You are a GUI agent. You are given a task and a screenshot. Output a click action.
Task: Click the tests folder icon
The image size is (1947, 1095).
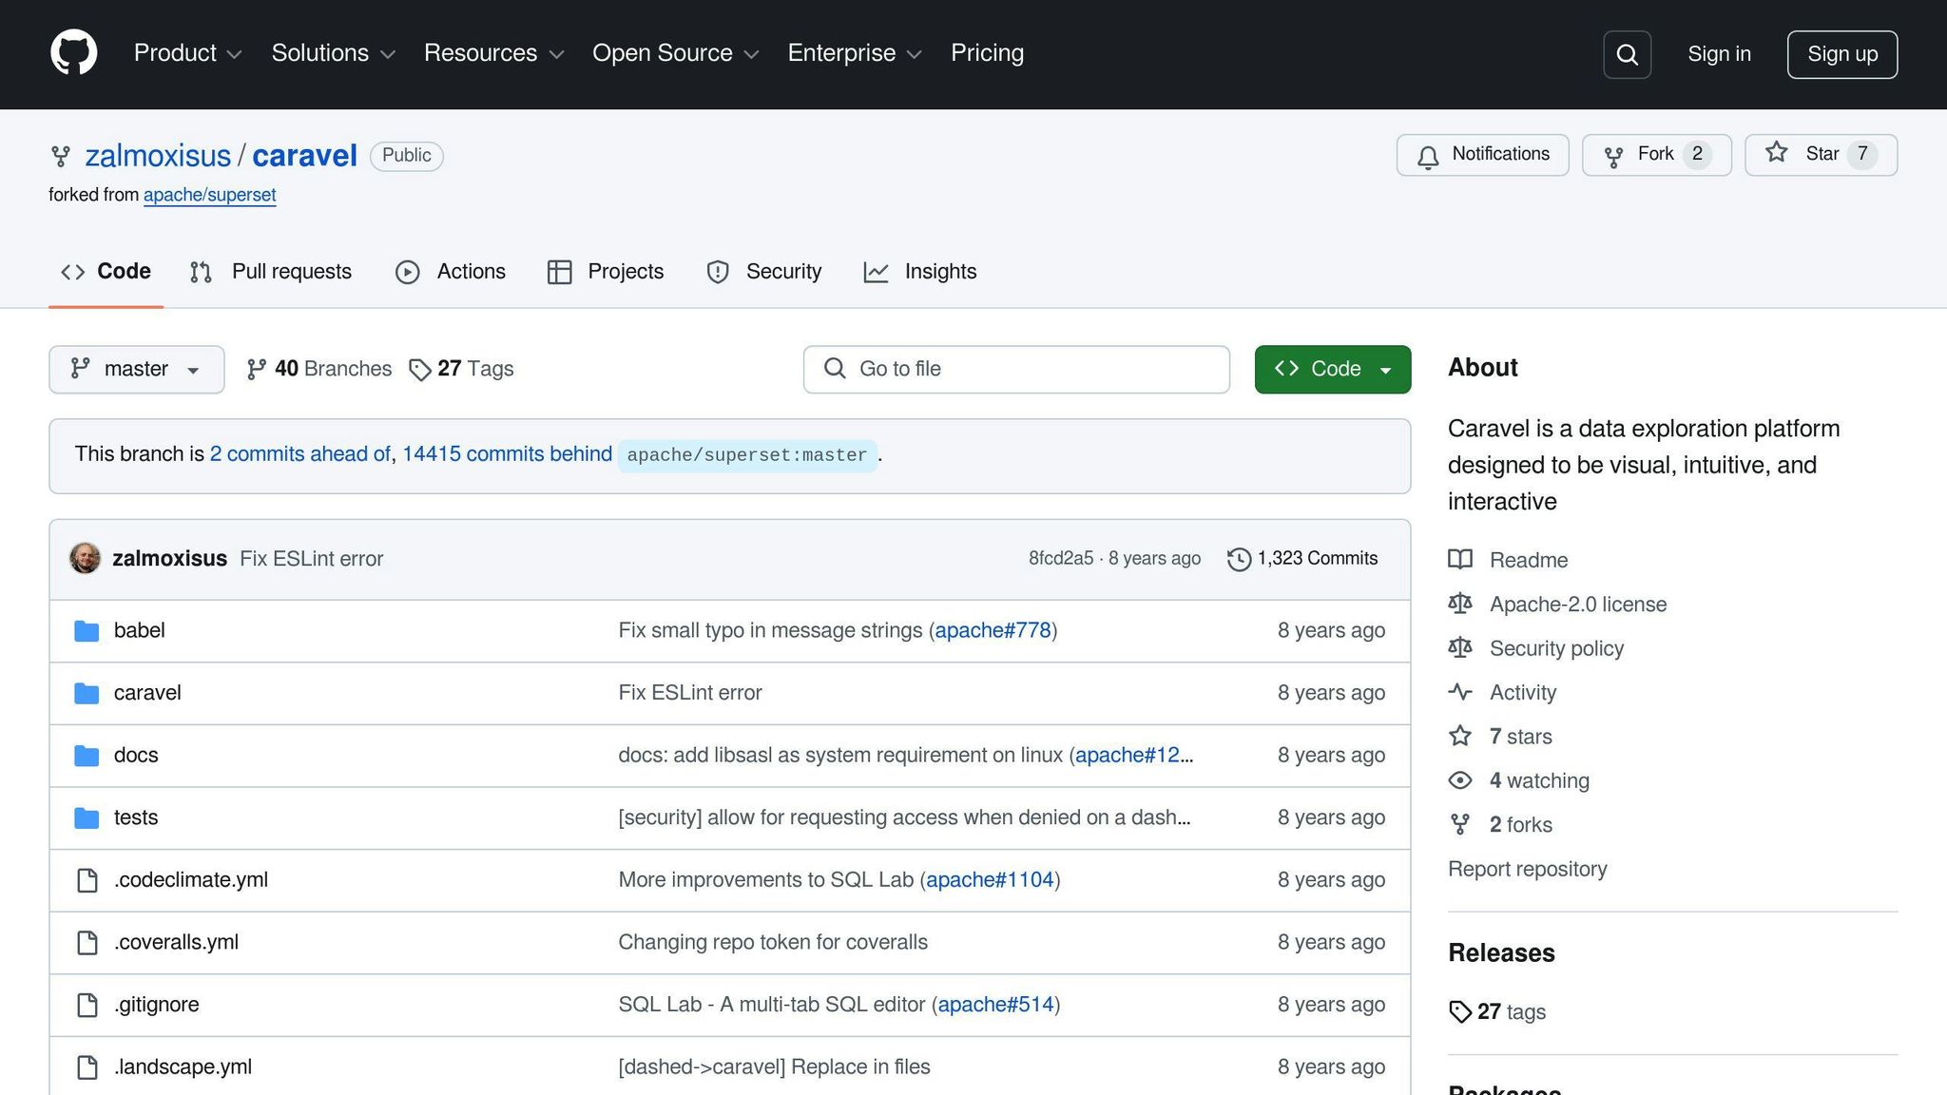click(x=87, y=817)
